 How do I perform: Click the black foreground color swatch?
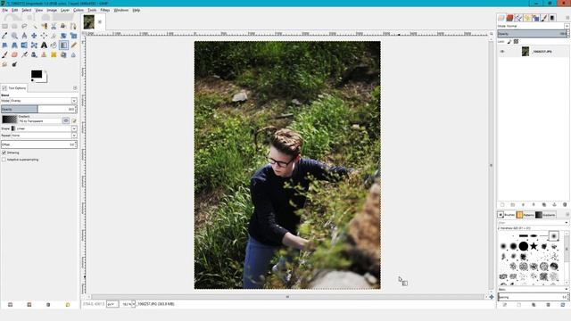pos(37,74)
